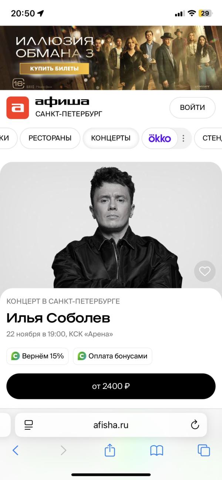Select the Концерты category tab

click(111, 138)
